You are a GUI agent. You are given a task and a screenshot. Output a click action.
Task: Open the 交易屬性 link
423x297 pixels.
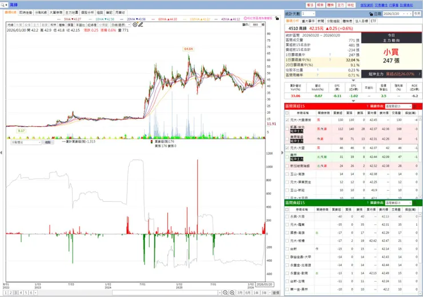point(381,5)
